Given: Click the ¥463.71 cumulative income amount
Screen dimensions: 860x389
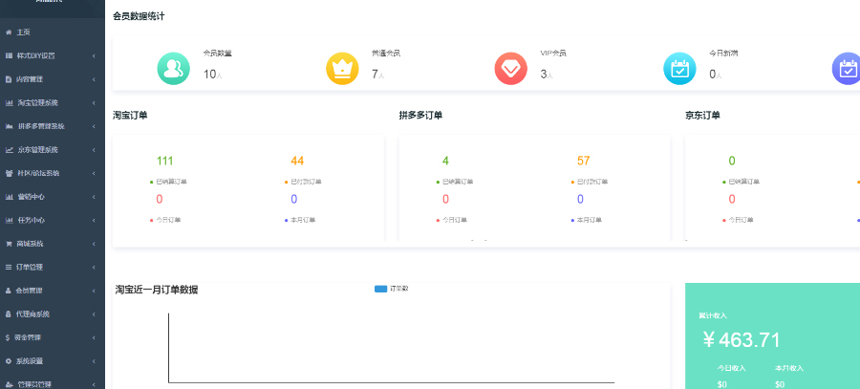Looking at the screenshot, I should pyautogui.click(x=742, y=340).
